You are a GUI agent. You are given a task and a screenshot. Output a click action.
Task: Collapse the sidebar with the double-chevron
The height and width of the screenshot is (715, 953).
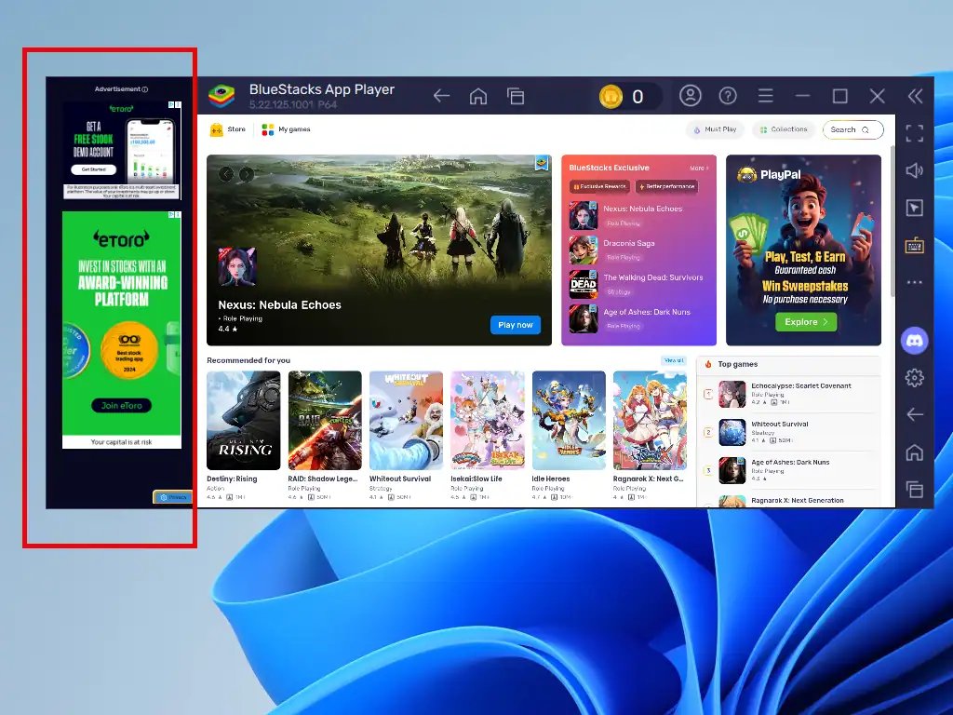tap(915, 96)
